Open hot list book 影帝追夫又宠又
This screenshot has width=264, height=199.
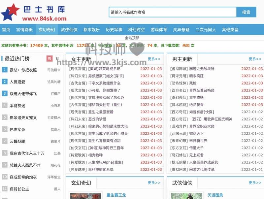point(23,118)
